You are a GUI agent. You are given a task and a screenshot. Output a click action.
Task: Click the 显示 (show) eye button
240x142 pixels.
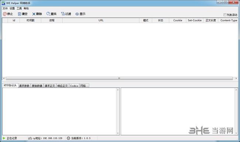(x=80, y=14)
